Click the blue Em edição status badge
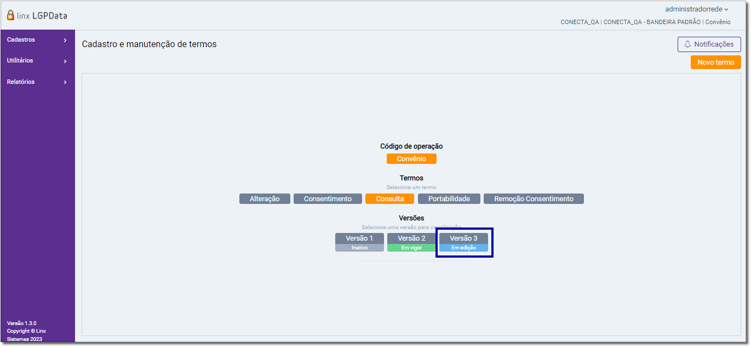The image size is (751, 347). tap(463, 248)
